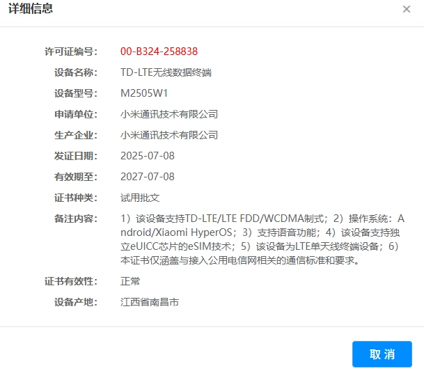Viewport: 424px width, 373px height.
Task: Click the 备注内容 field label
Action: point(75,219)
